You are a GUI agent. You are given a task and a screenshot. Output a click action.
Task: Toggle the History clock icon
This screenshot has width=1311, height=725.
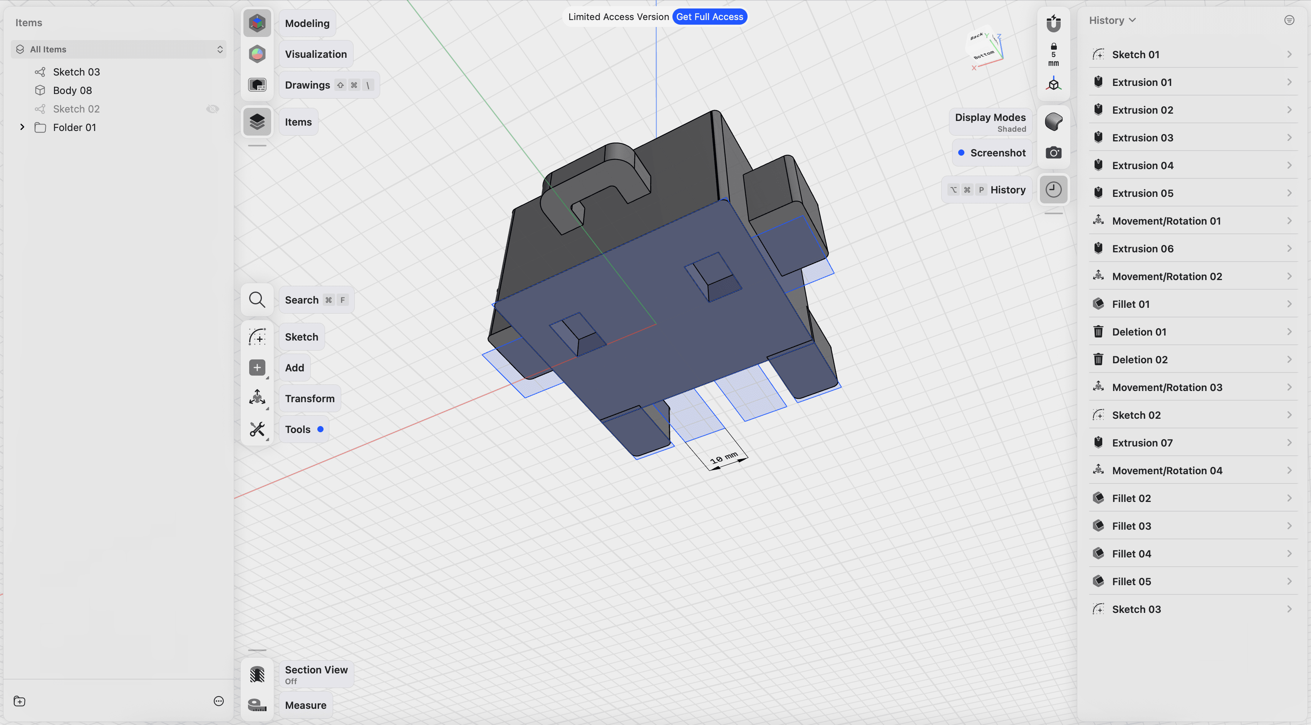[x=1053, y=190]
